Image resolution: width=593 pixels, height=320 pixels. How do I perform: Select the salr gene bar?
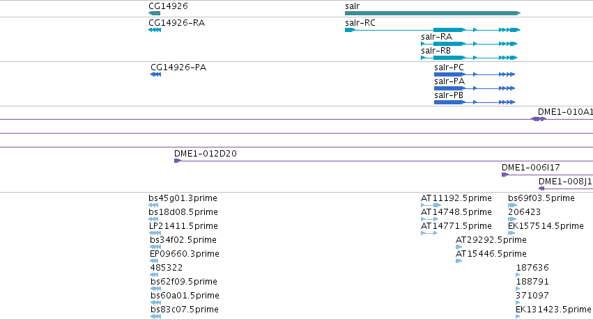click(x=433, y=13)
